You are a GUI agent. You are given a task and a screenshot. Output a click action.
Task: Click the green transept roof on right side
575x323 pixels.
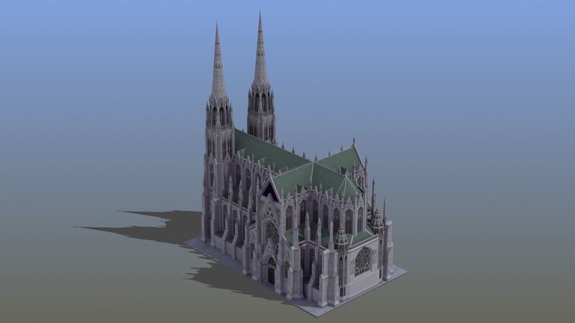click(x=342, y=159)
